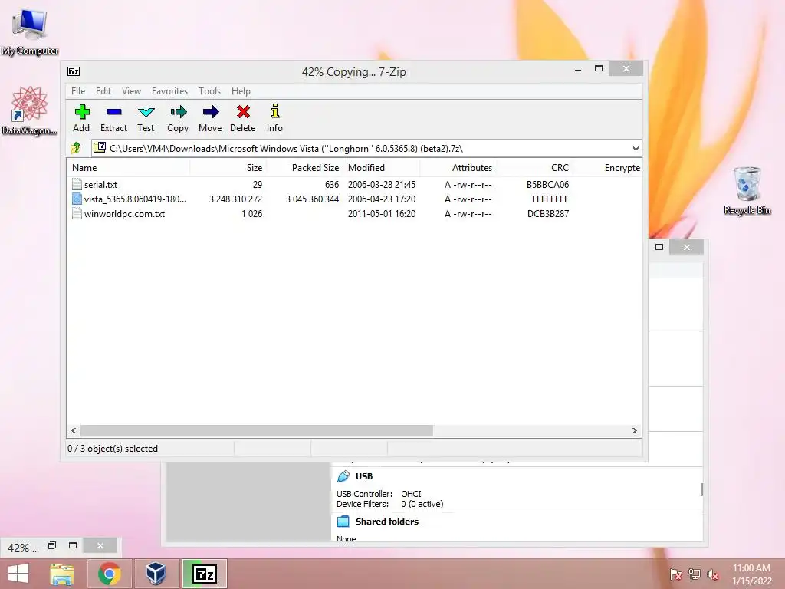Click the winworldpc.com.txt file icon
The width and height of the screenshot is (785, 589).
tap(77, 213)
